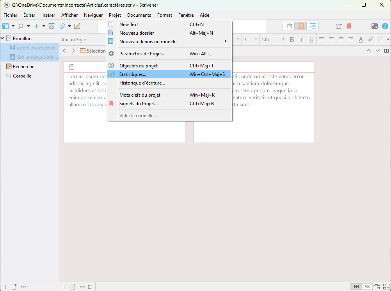
Task: Open the Corbeille trash folder
Action: pos(22,76)
